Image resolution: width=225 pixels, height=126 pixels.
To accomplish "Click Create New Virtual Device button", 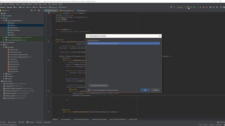I will tap(99, 85).
